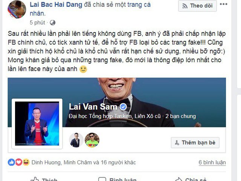Click the Bình luận comment action
This screenshot has height=181, width=241.
(x=117, y=179)
